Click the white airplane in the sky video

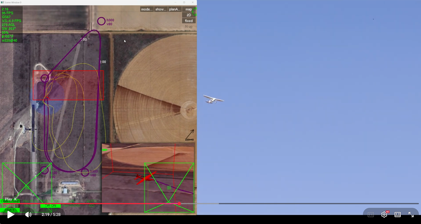213,99
